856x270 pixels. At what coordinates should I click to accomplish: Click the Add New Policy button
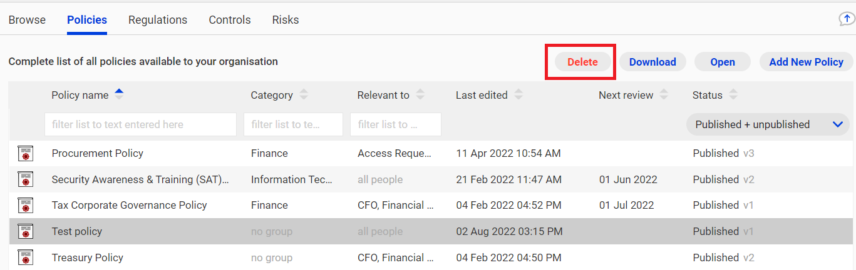(807, 62)
